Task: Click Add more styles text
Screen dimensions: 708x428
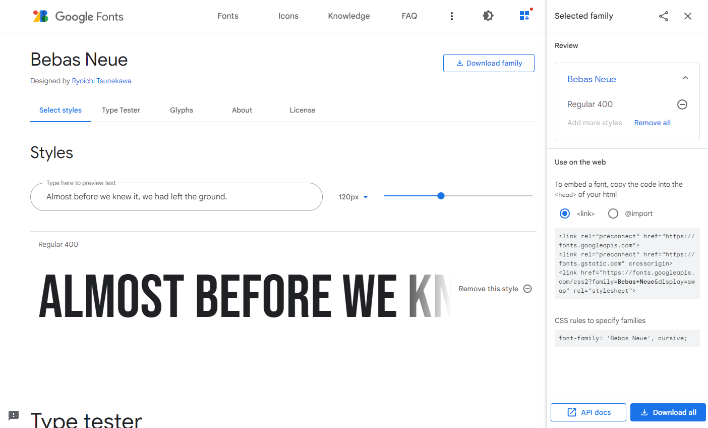Action: point(595,123)
